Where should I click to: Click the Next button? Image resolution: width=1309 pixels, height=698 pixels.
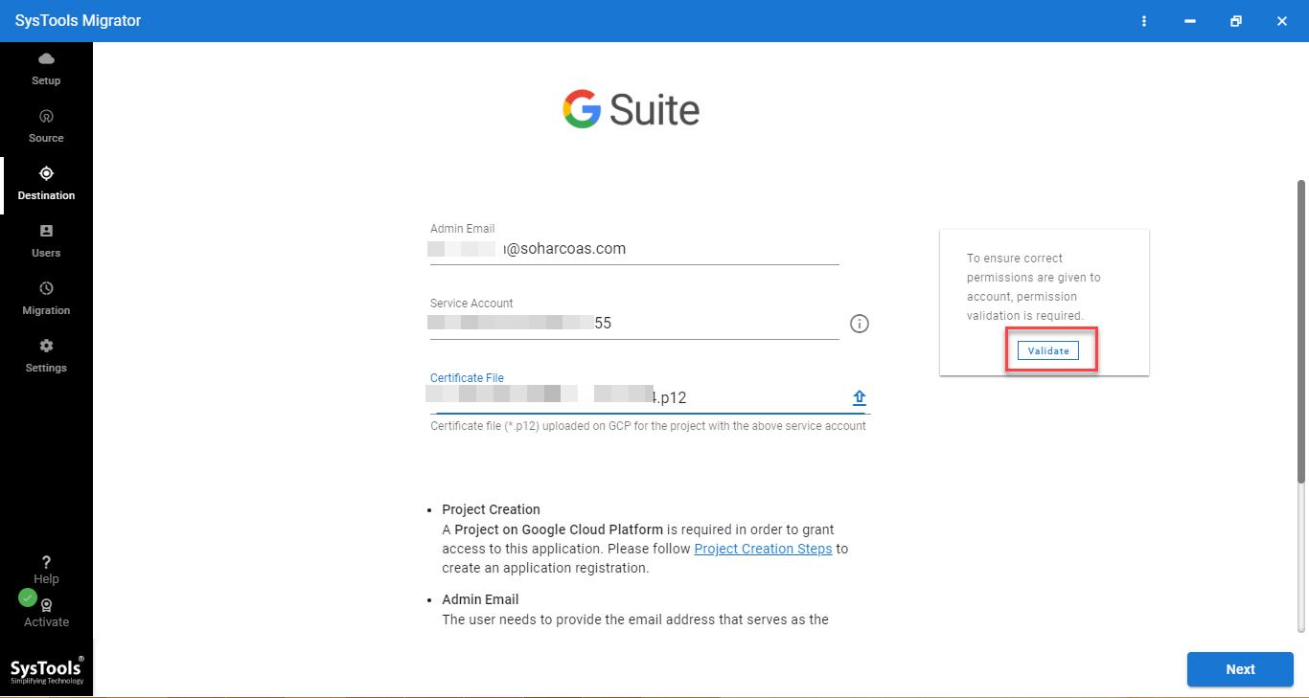[1240, 669]
